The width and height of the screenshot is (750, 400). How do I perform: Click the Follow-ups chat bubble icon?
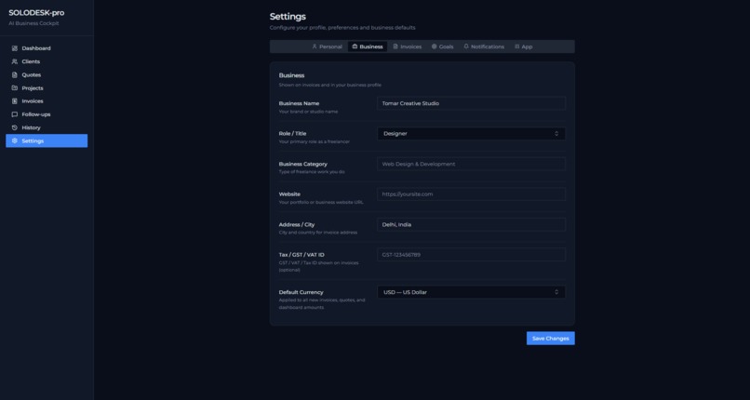coord(14,114)
